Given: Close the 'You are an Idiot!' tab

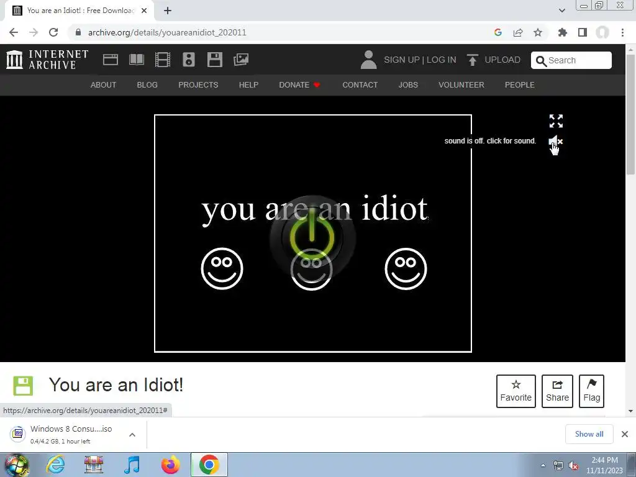Looking at the screenshot, I should [144, 11].
